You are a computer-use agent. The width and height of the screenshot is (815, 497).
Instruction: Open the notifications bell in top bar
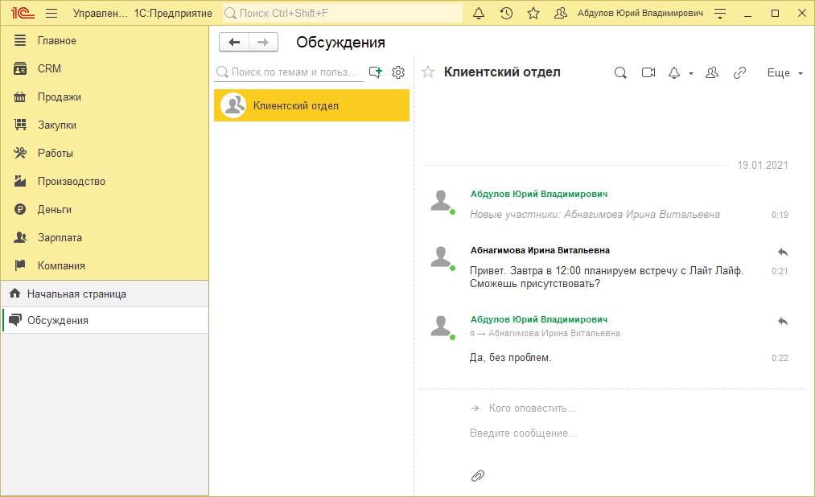pyautogui.click(x=479, y=14)
